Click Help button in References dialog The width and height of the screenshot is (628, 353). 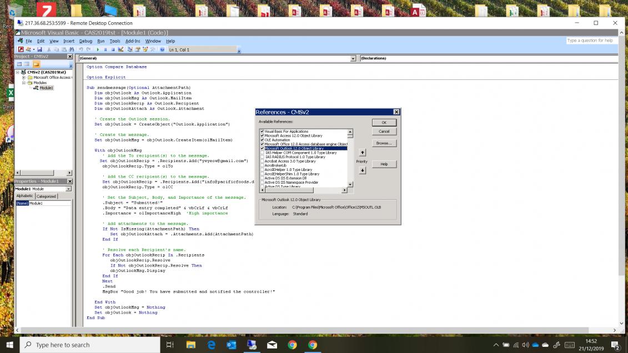(384, 164)
